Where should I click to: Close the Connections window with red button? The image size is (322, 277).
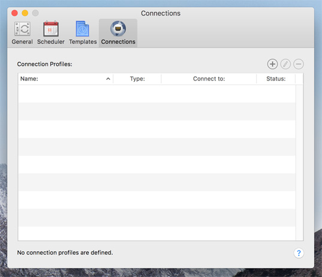click(14, 13)
